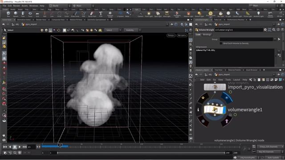Toggle real-time playback button in playbar
Viewport: 285px width, 160px height.
[x=20, y=152]
